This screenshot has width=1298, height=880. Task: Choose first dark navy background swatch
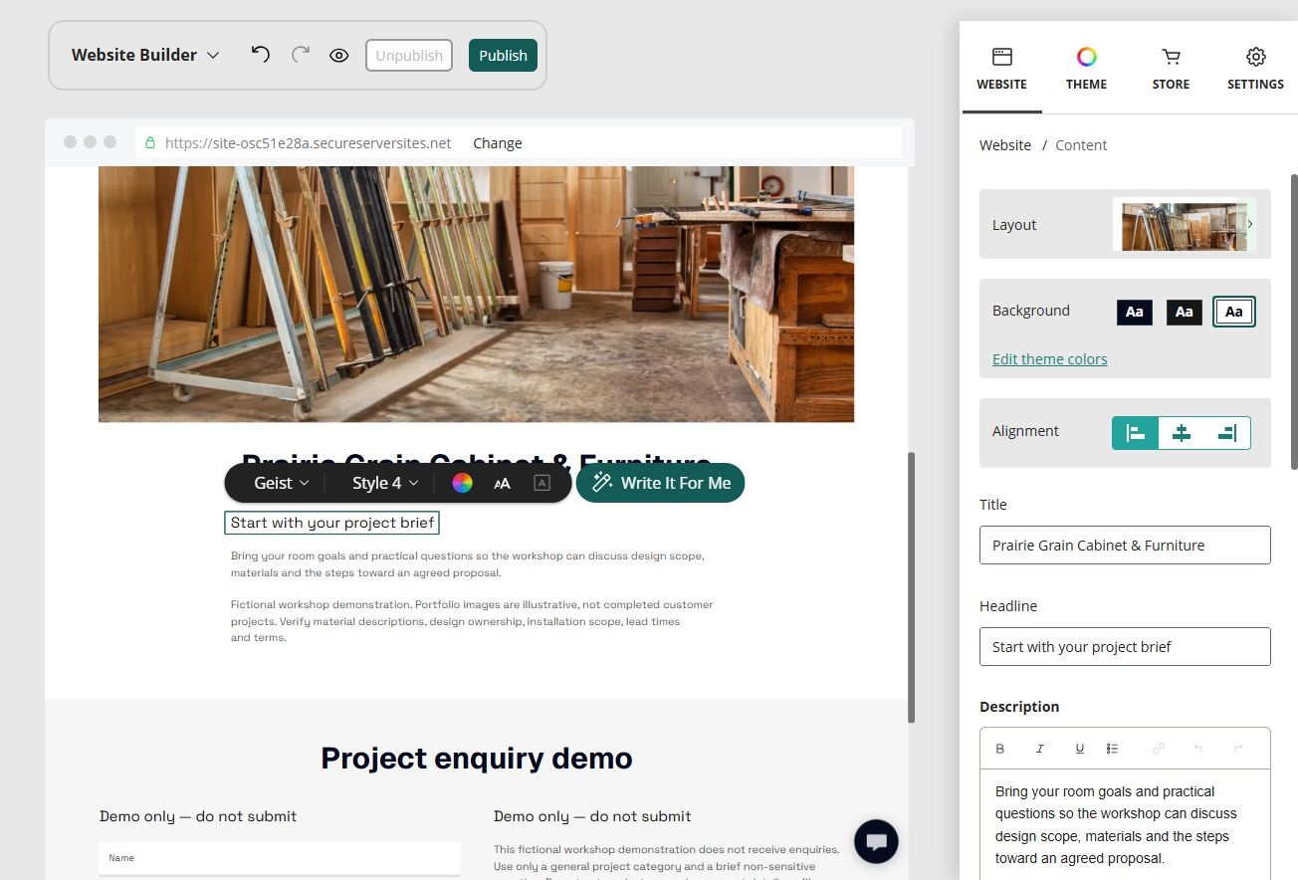click(x=1135, y=312)
